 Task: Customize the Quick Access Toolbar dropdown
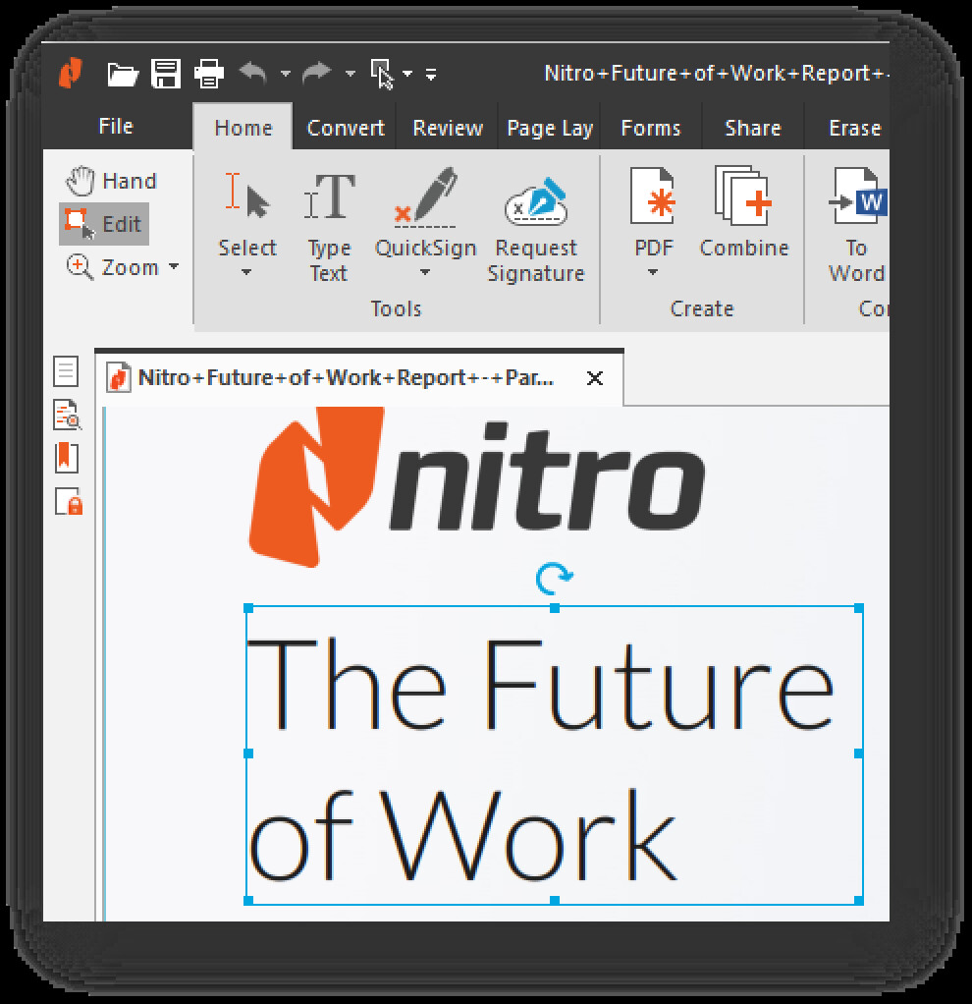pyautogui.click(x=431, y=75)
